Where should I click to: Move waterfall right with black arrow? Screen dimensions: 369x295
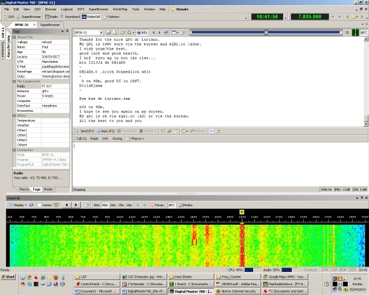[x=76, y=205]
